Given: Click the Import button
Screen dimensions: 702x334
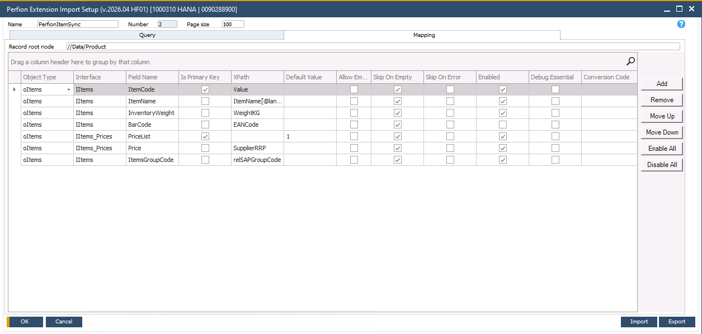Looking at the screenshot, I should pos(639,322).
